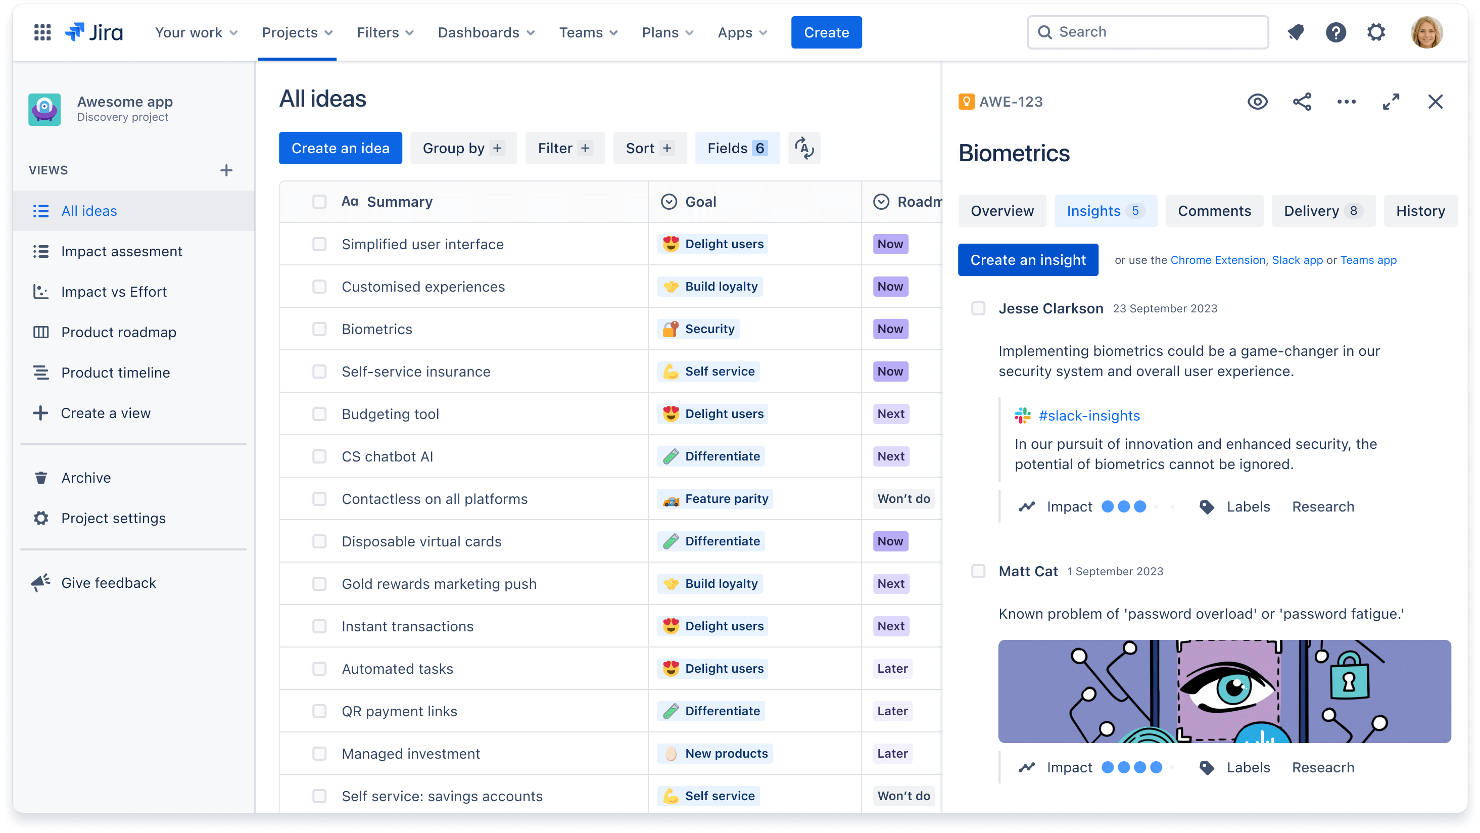Image resolution: width=1480 pixels, height=833 pixels.
Task: Click the Product roadmap view icon
Action: point(40,332)
